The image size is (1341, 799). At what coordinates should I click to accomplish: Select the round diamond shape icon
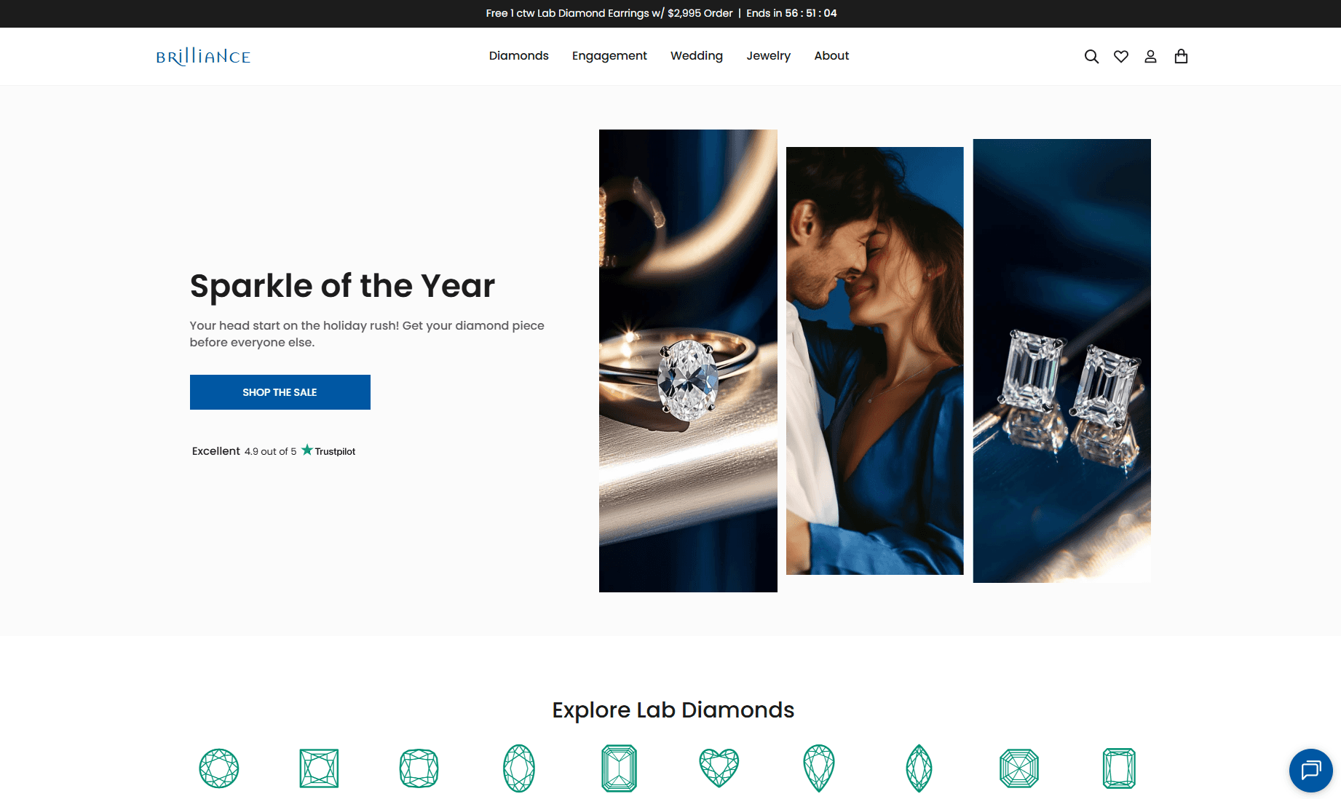pos(219,768)
